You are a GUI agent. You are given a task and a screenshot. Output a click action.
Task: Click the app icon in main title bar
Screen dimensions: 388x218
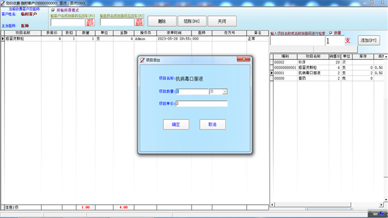(3, 3)
